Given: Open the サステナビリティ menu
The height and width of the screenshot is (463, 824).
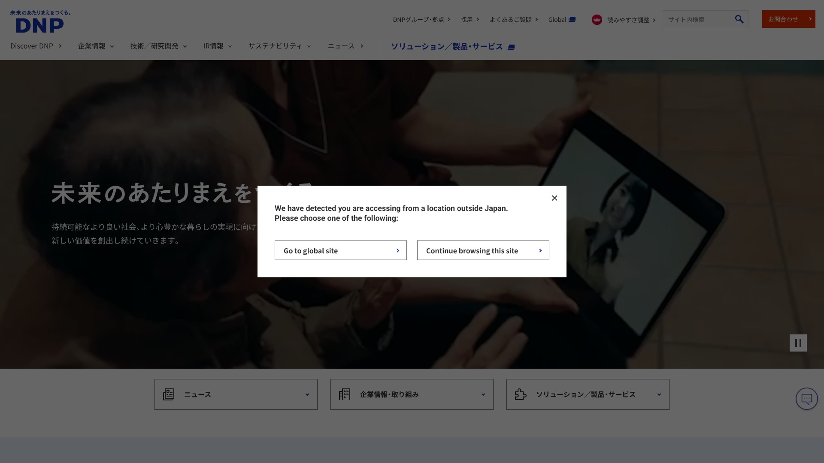Looking at the screenshot, I should click(x=279, y=46).
